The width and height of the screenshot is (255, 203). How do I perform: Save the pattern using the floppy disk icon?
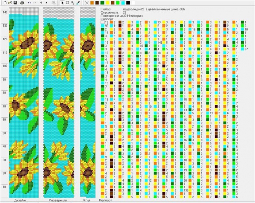pos(15,3)
